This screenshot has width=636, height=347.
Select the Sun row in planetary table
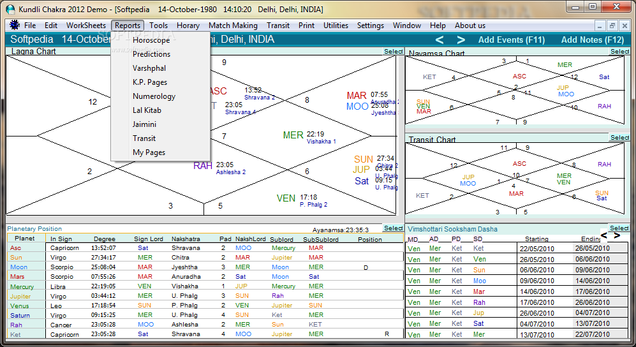point(205,258)
